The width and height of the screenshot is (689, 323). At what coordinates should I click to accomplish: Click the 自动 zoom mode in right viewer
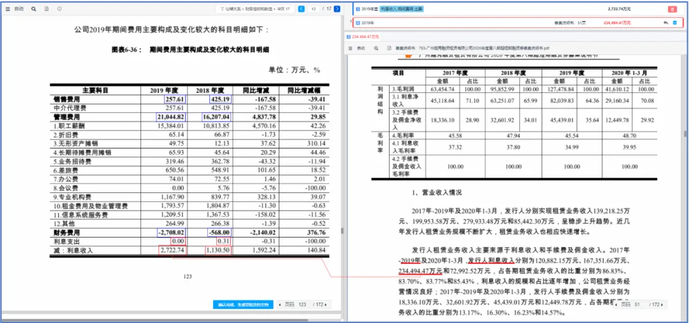coord(360,48)
